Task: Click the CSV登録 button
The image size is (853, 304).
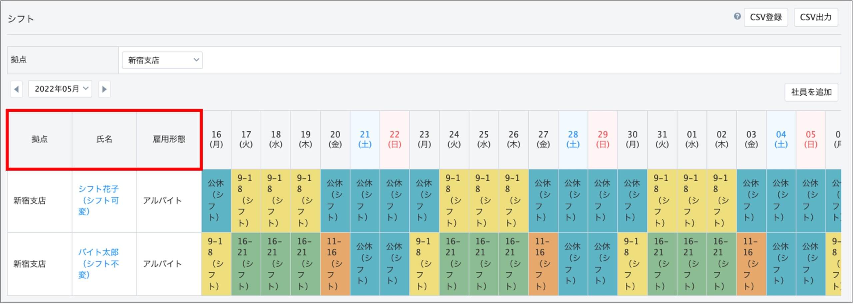Action: pyautogui.click(x=766, y=17)
